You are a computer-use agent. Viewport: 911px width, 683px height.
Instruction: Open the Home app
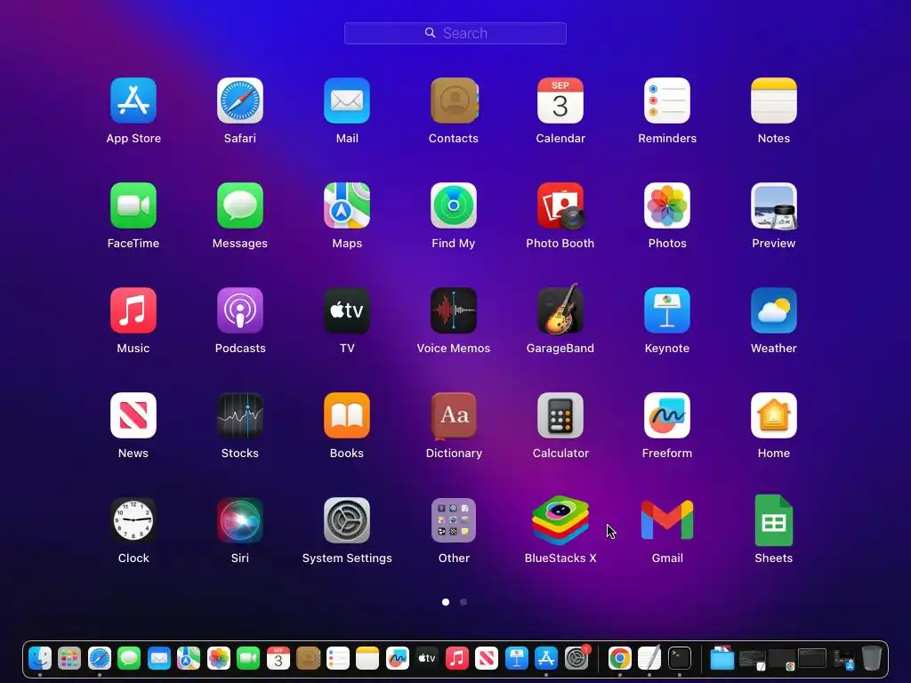click(774, 415)
